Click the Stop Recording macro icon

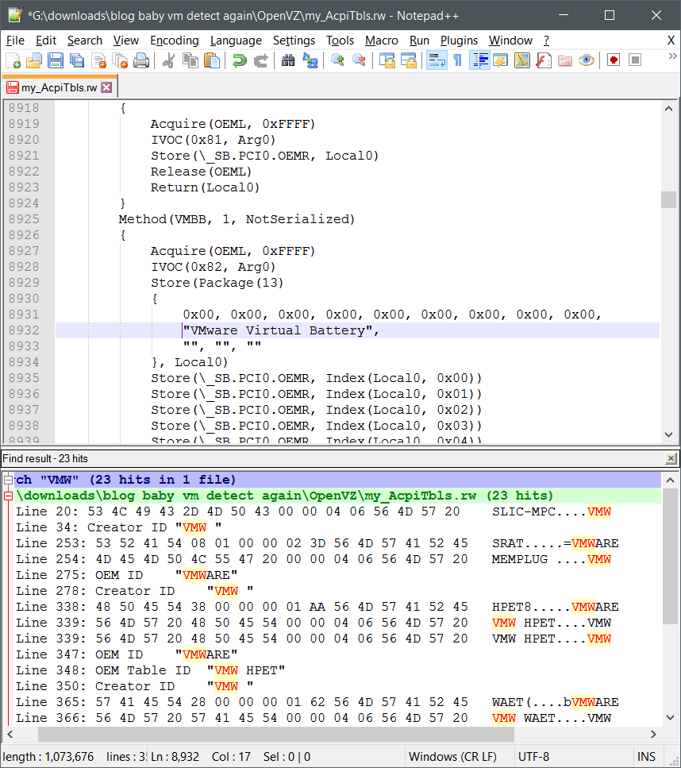coord(635,60)
